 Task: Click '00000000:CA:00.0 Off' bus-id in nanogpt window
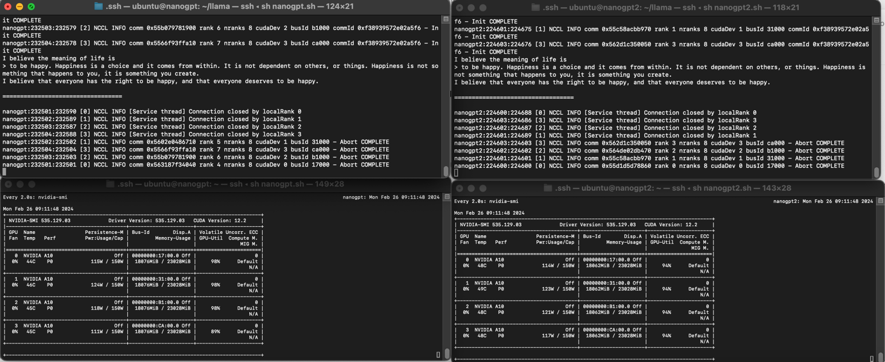pyautogui.click(x=161, y=325)
